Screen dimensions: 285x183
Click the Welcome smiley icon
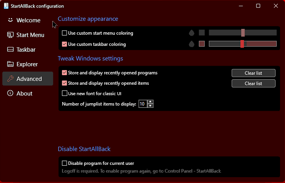(10, 20)
